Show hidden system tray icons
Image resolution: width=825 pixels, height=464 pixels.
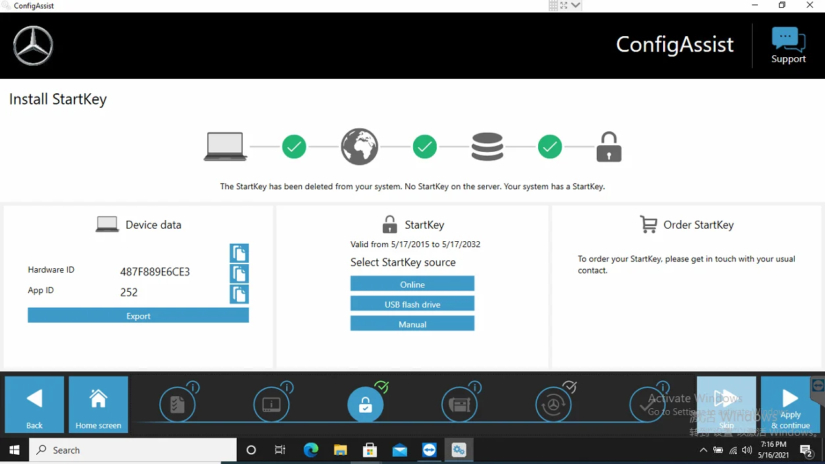703,450
